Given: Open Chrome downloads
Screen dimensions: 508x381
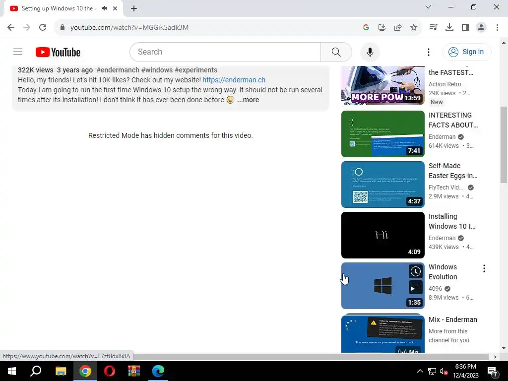Looking at the screenshot, I should point(449,27).
